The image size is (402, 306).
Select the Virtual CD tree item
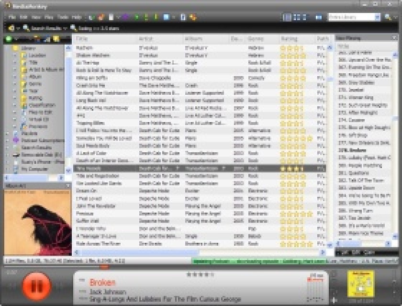point(39,119)
